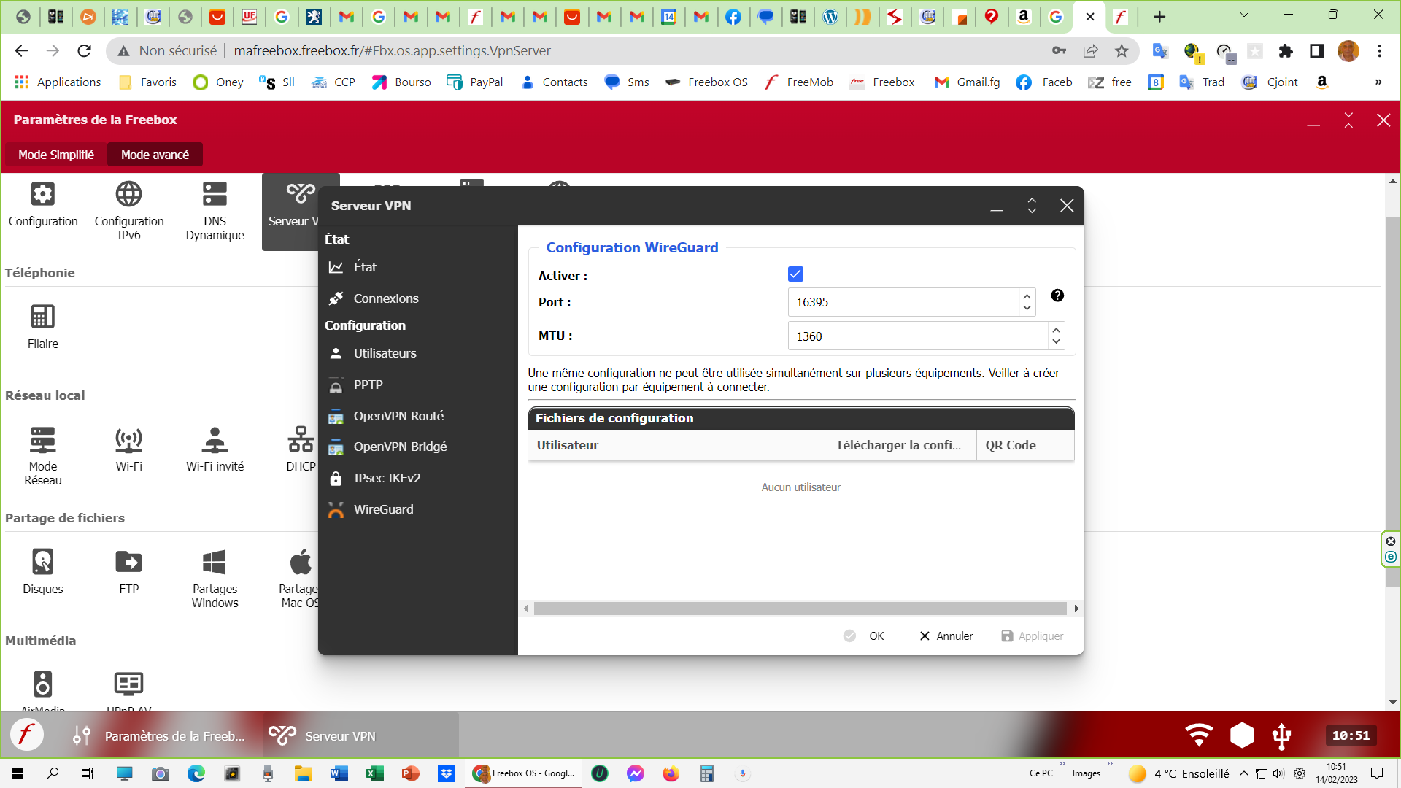Open Windows Start menu
The width and height of the screenshot is (1401, 788).
click(18, 773)
